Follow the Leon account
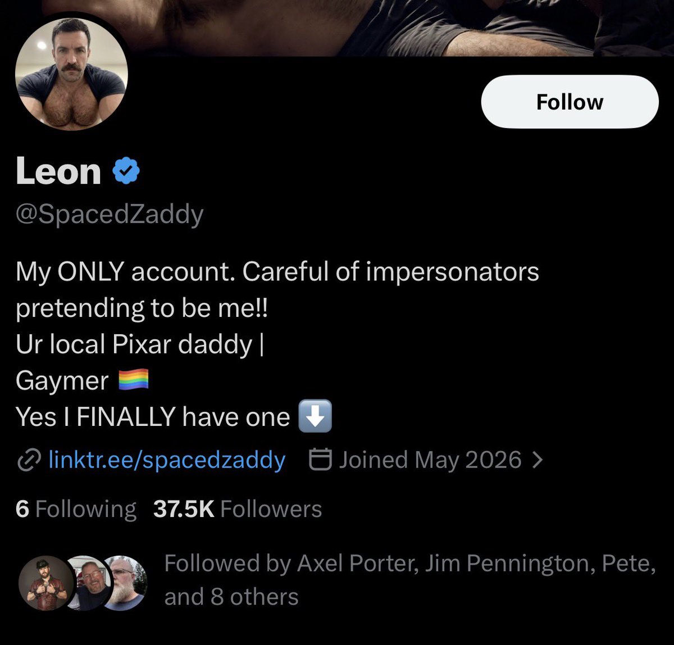The width and height of the screenshot is (674, 645). tap(570, 102)
